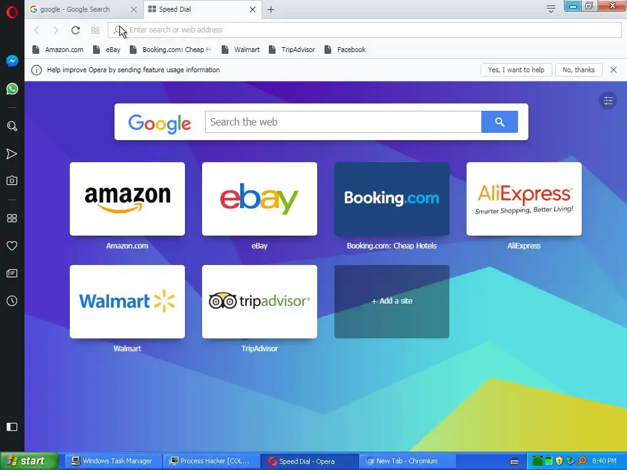Open WhatsApp in the sidebar
This screenshot has width=627, height=470.
point(12,89)
